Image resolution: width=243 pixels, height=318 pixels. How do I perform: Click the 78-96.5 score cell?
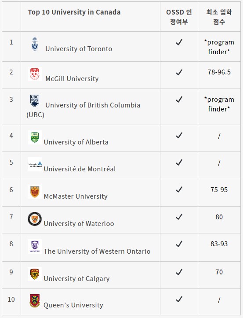pos(219,72)
